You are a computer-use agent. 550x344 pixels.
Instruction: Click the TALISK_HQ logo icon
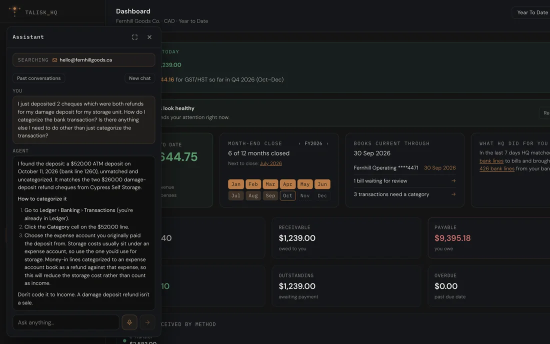click(x=14, y=11)
